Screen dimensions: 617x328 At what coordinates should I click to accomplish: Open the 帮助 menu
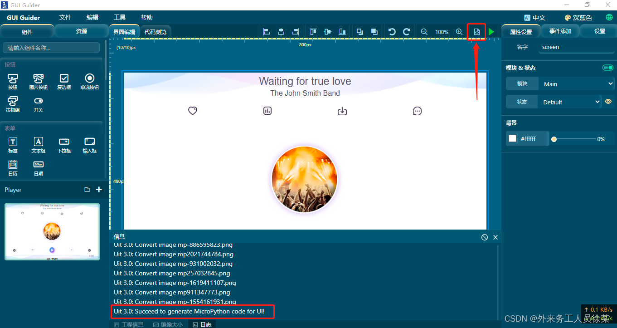click(x=147, y=17)
